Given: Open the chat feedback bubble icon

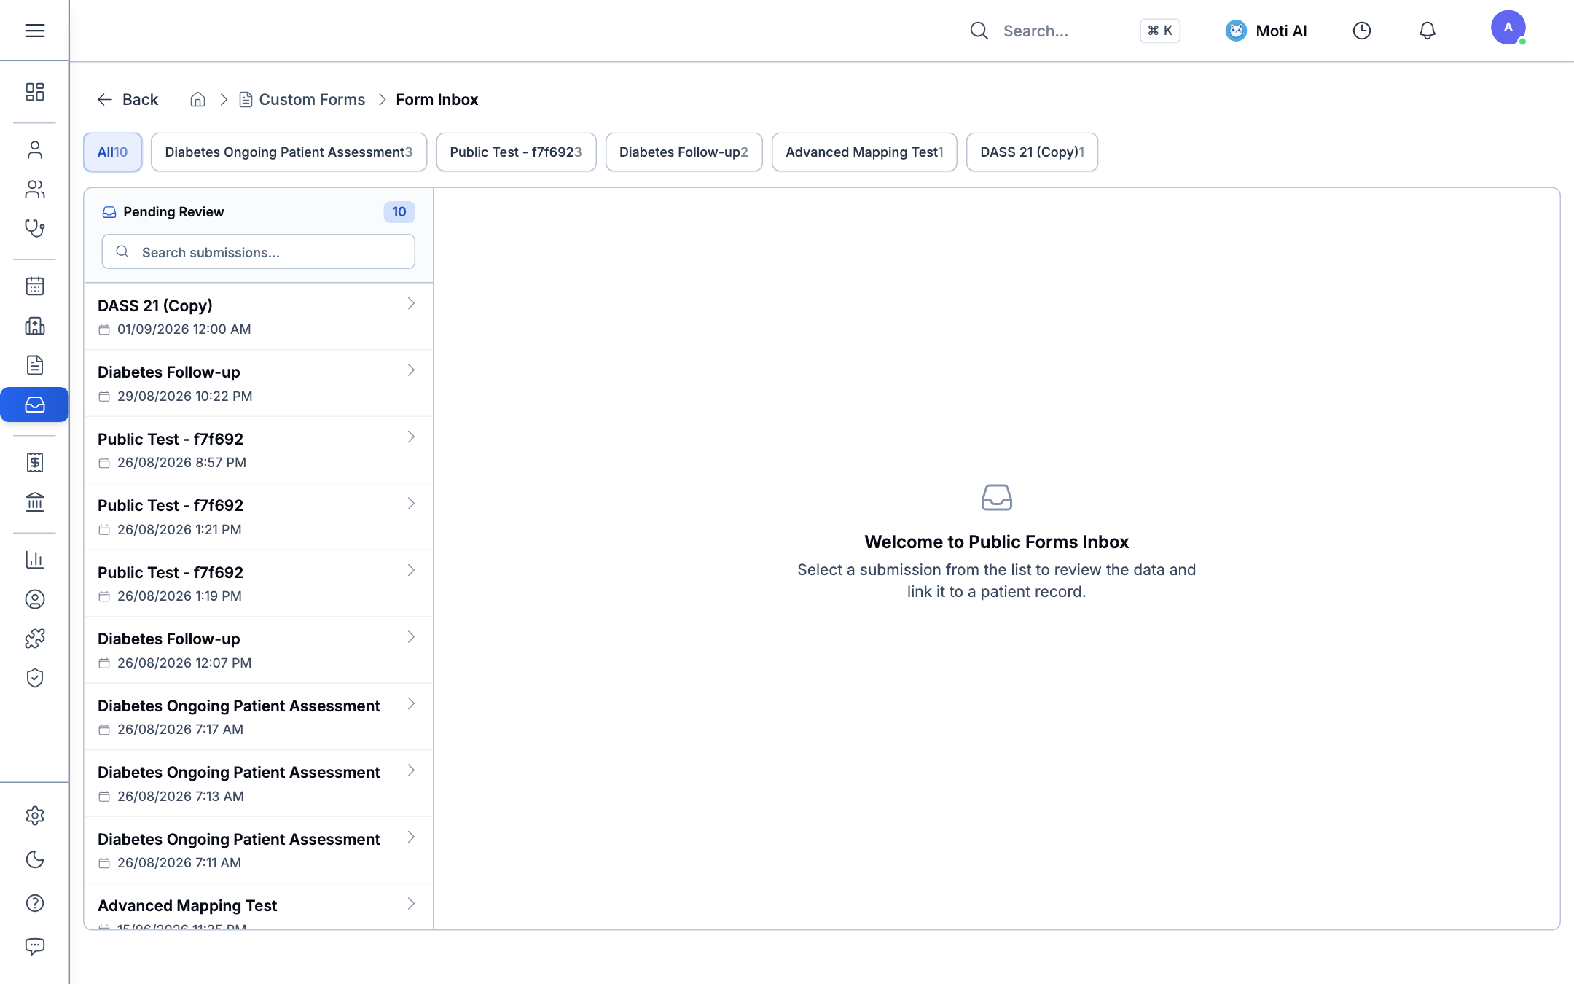Looking at the screenshot, I should pyautogui.click(x=34, y=946).
